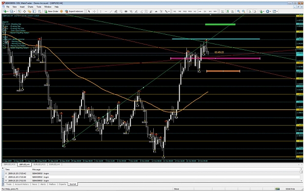Switch to M15 timeframe
The image size is (305, 192).
click(x=185, y=11)
